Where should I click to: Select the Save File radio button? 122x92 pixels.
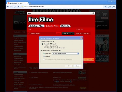click(44, 56)
